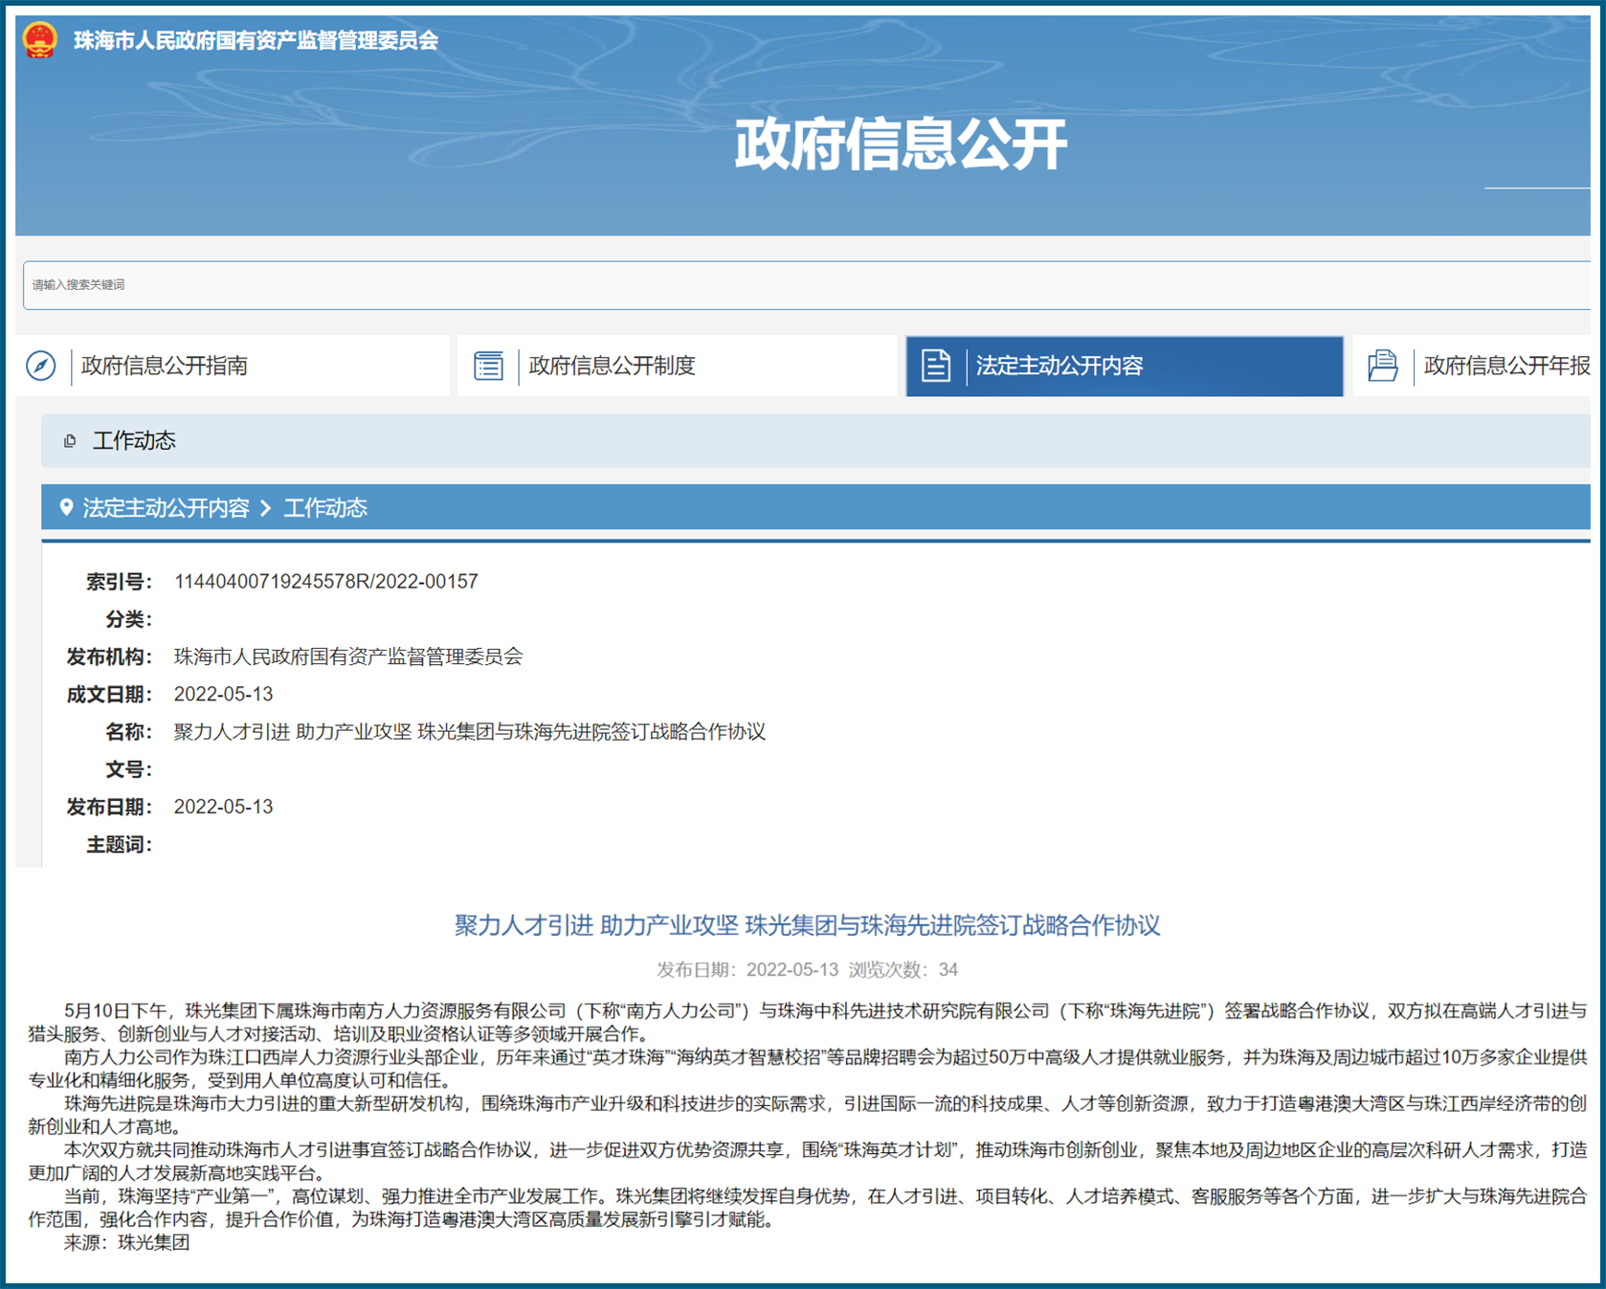
Task: Click the breadcrumb chevron arrow
Action: click(266, 508)
